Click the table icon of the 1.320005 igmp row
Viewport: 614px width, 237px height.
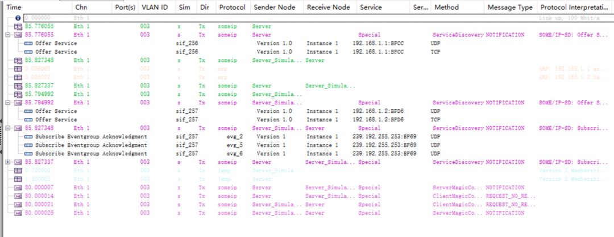click(x=18, y=179)
